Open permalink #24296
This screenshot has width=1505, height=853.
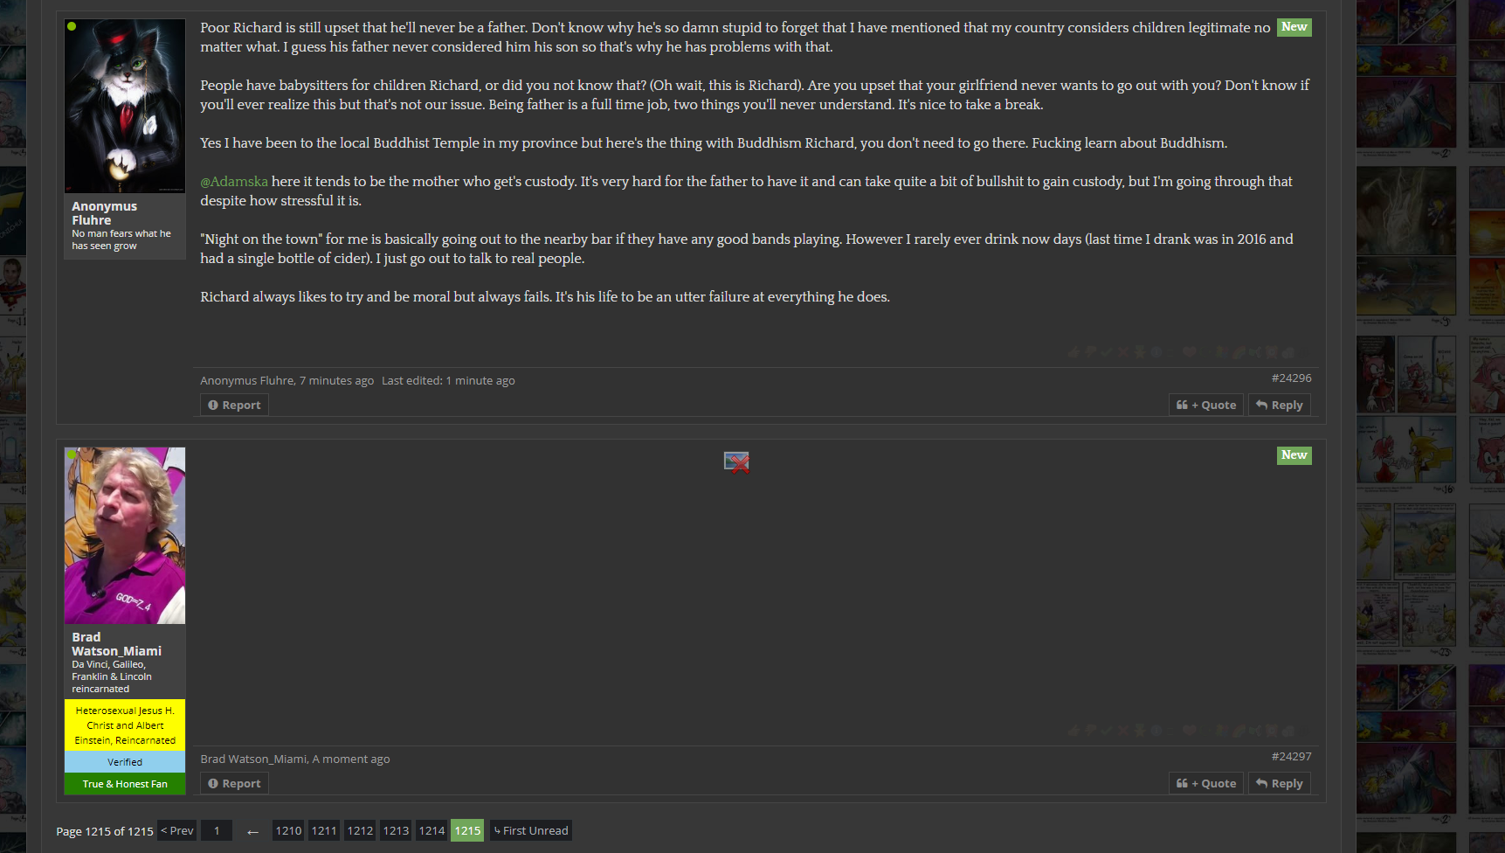(1291, 378)
